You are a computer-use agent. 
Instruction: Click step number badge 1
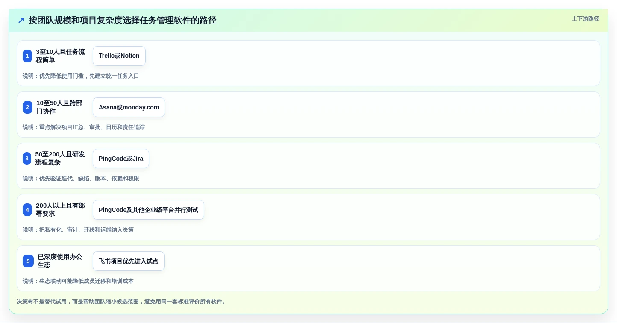coord(27,56)
